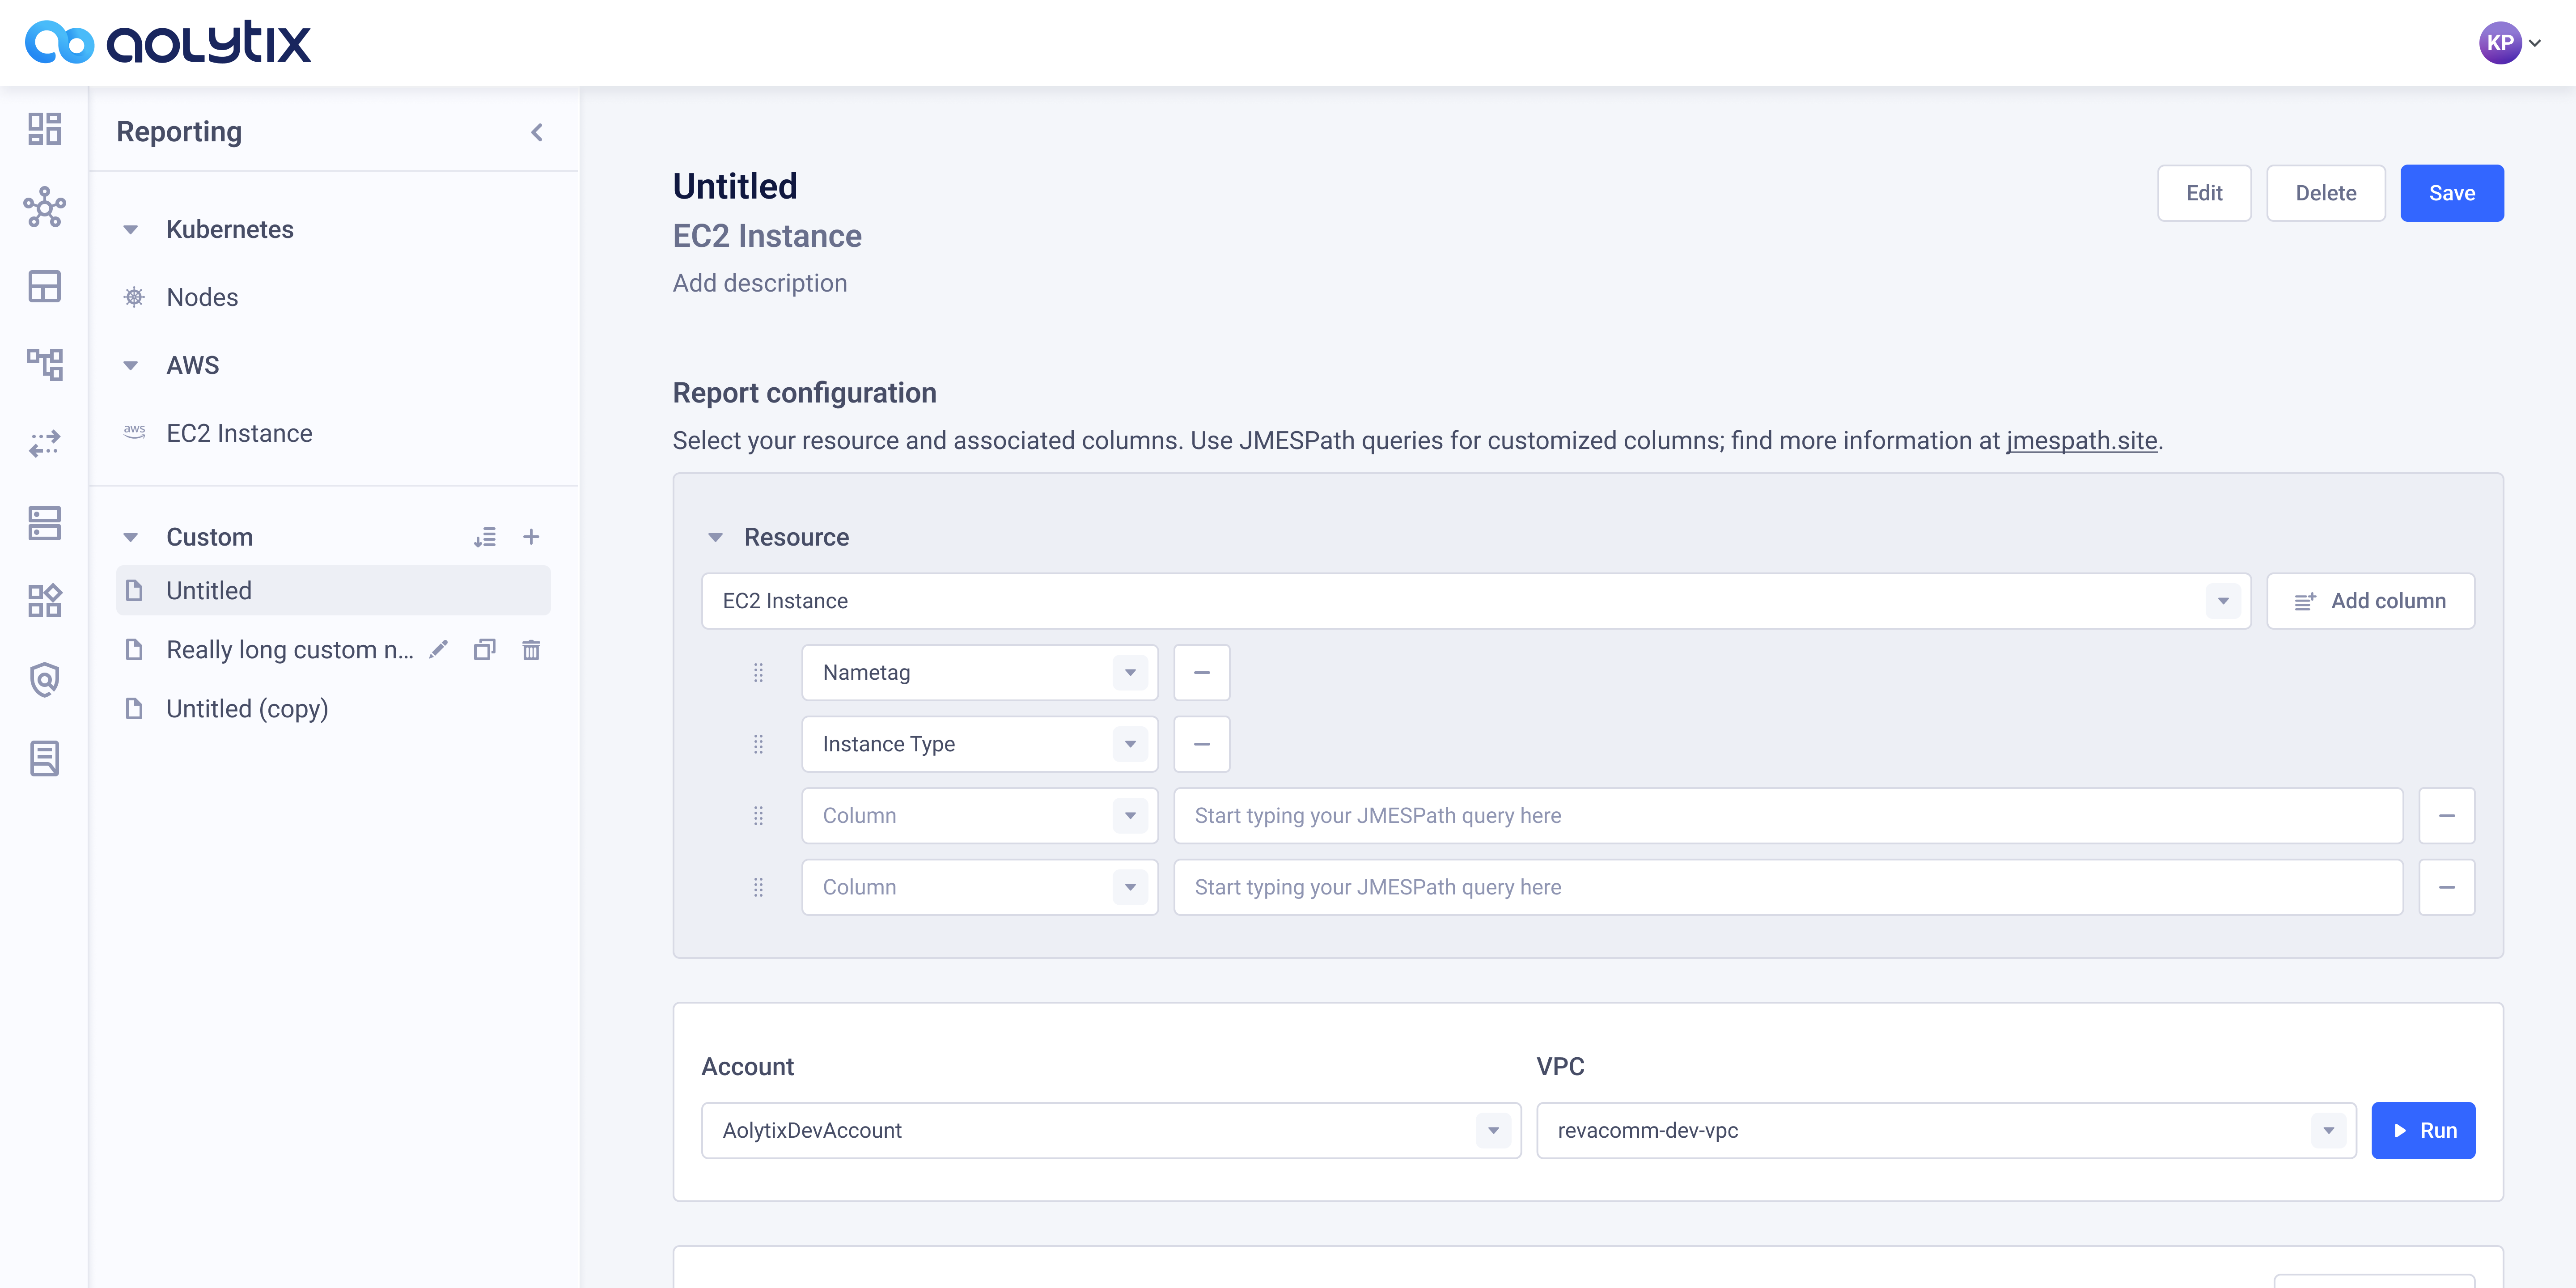Open Nodes report under Kubernetes
This screenshot has height=1288, width=2576.
tap(202, 297)
